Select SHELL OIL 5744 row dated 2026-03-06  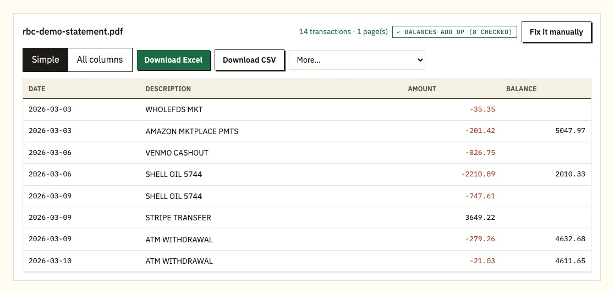point(306,174)
